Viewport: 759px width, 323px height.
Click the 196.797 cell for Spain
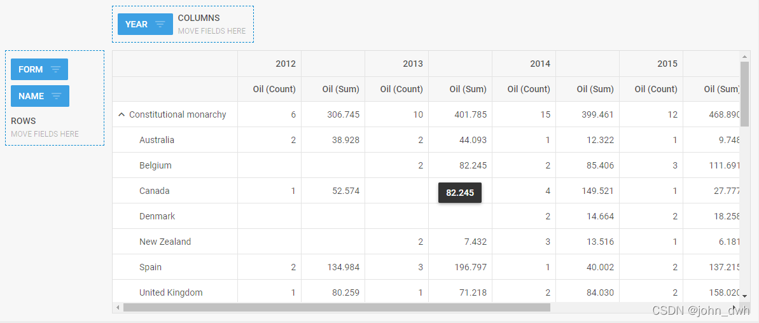[461, 267]
